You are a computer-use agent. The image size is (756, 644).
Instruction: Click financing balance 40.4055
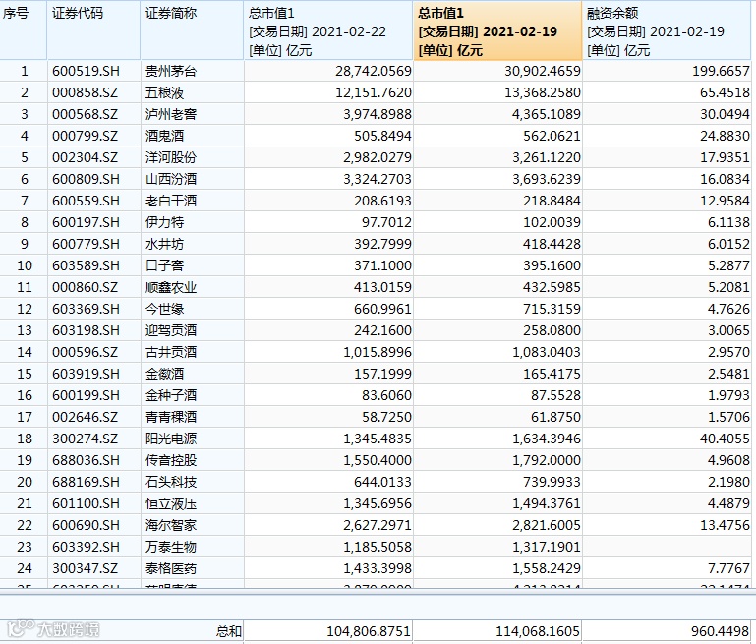coord(725,439)
